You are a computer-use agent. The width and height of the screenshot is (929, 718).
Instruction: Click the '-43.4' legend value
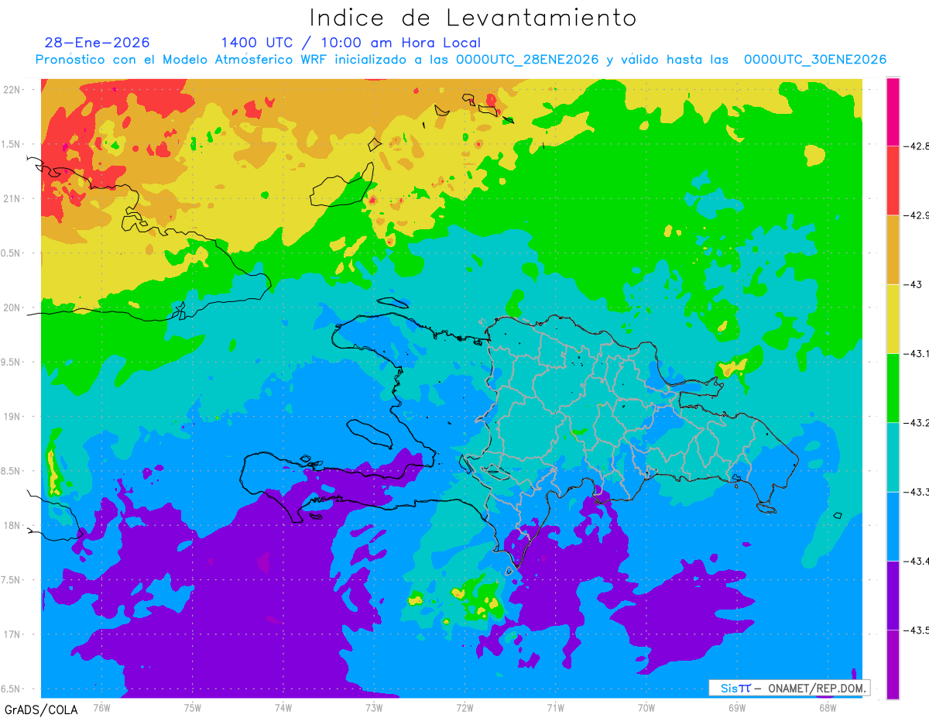[x=917, y=561]
